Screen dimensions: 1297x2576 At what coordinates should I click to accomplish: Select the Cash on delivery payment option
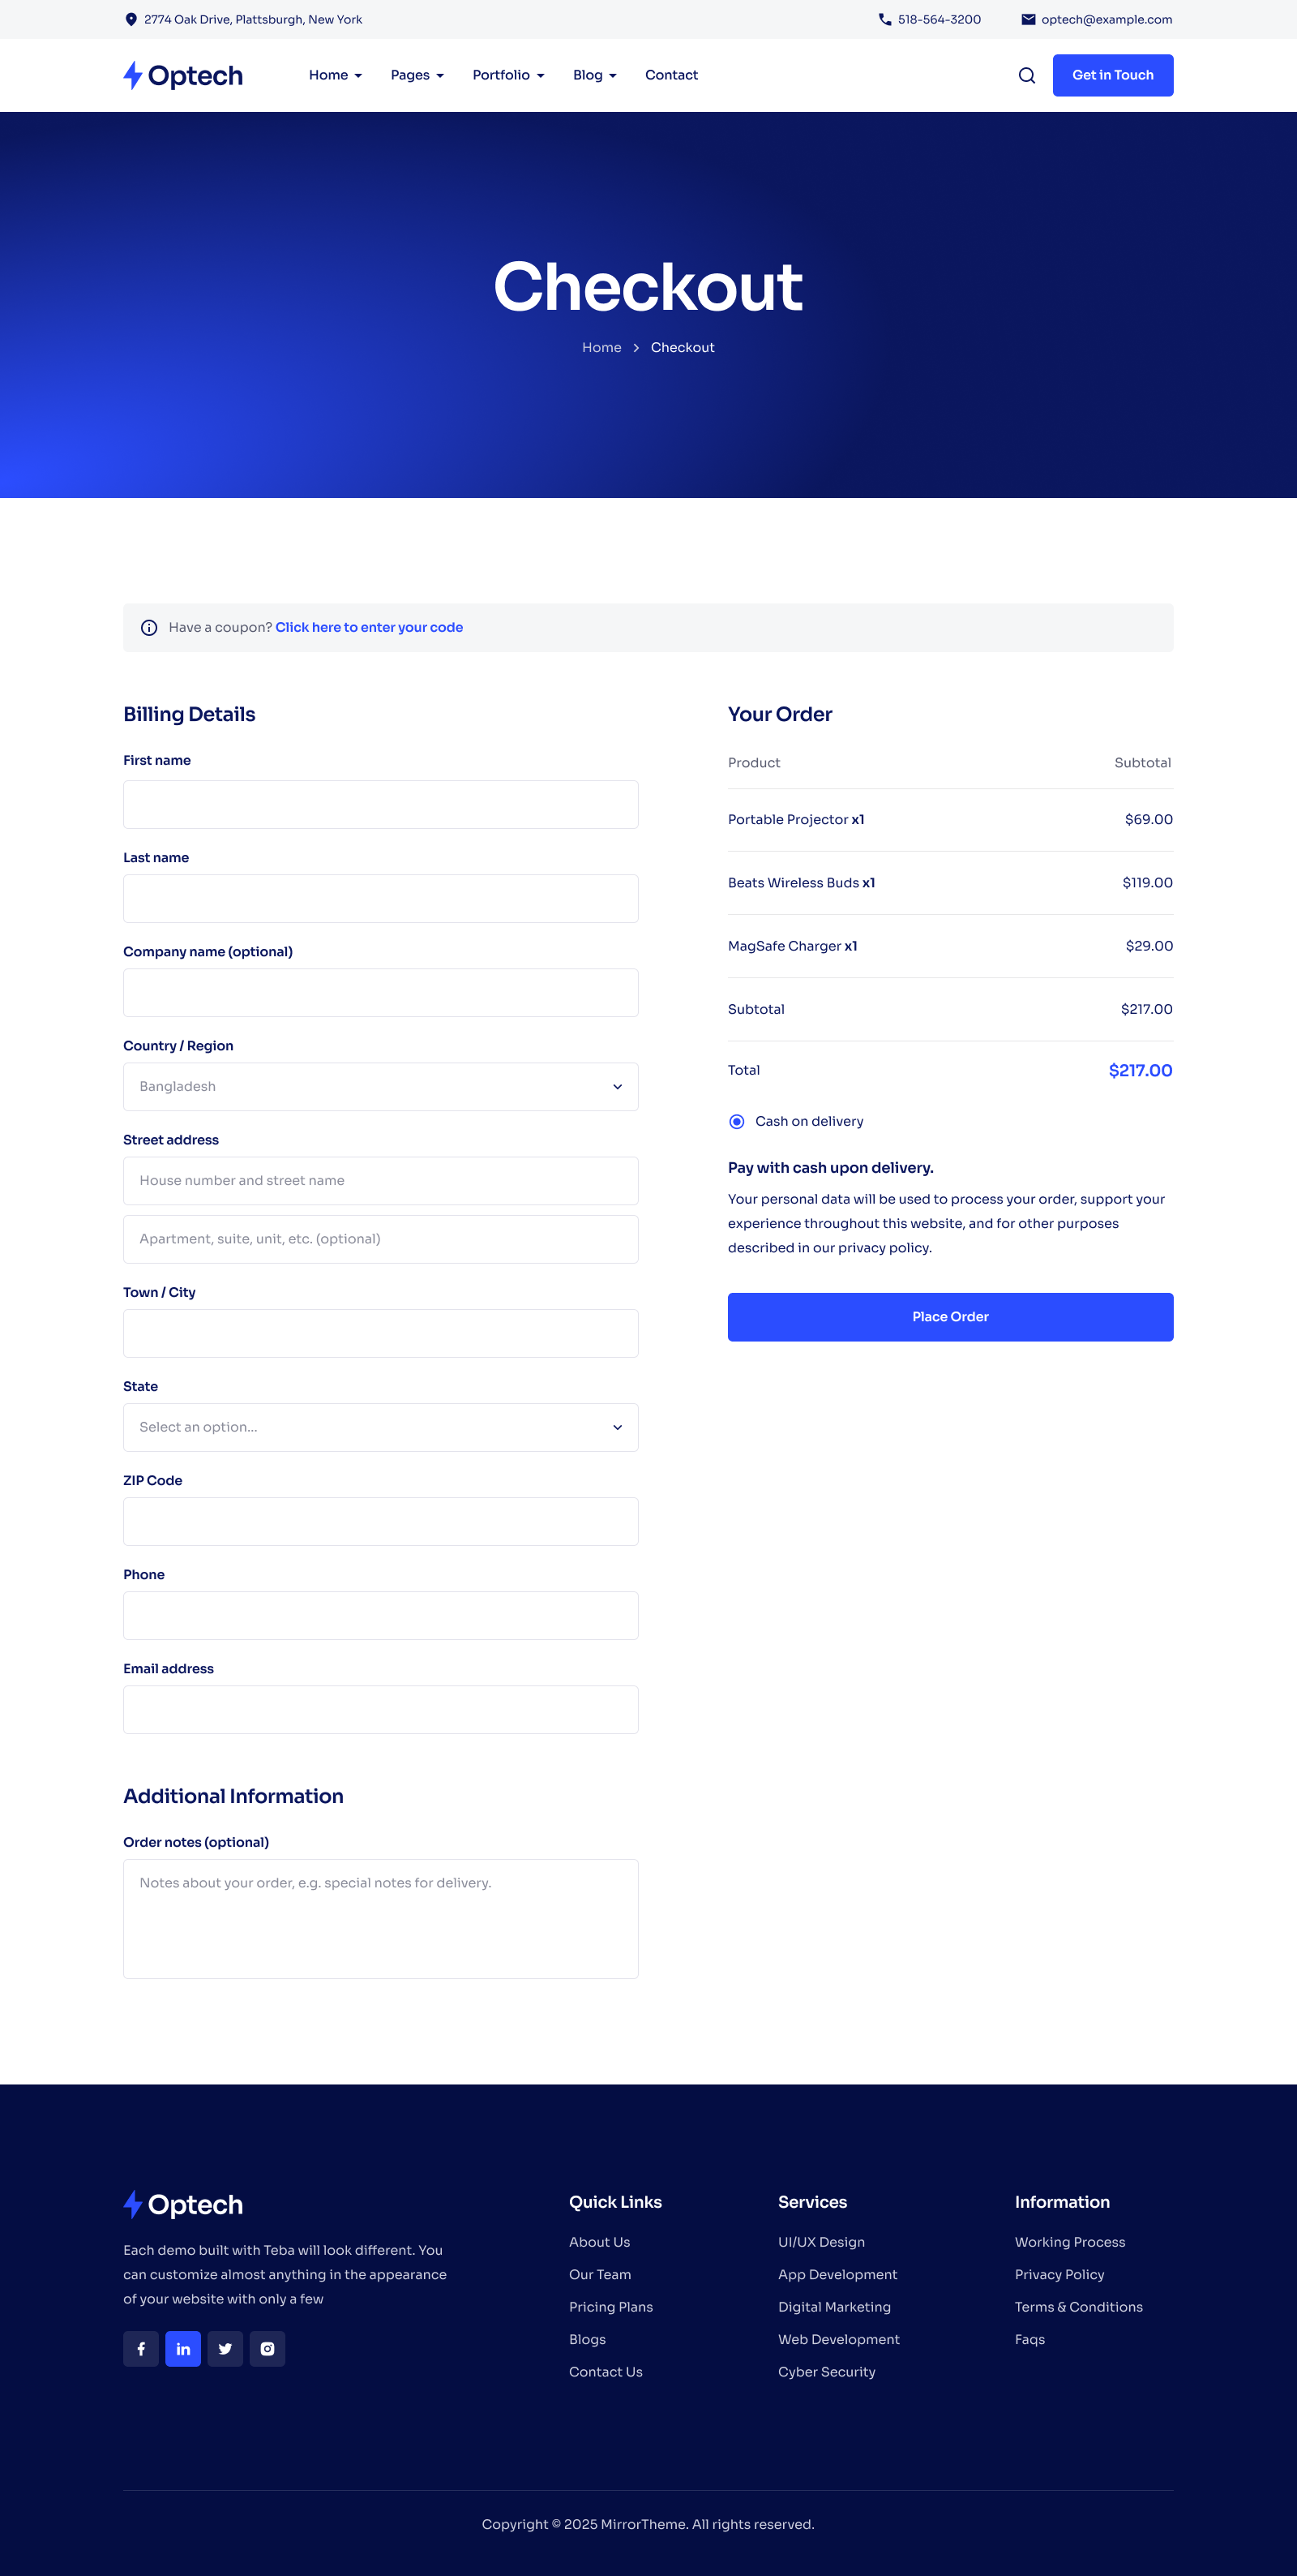click(736, 1121)
